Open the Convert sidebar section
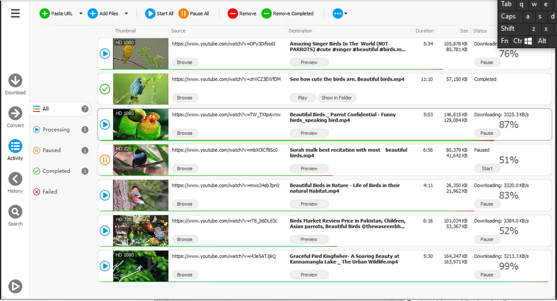Image resolution: width=557 pixels, height=301 pixels. point(15,114)
